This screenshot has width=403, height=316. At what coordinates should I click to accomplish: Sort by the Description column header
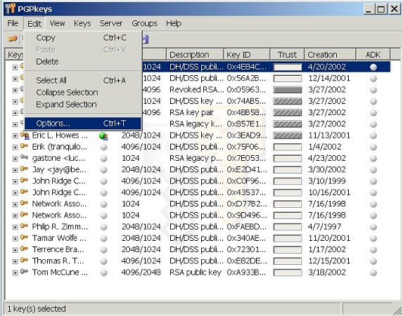pos(195,54)
